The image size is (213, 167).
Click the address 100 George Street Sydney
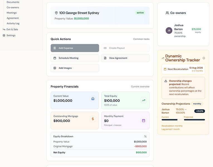[x=79, y=13]
